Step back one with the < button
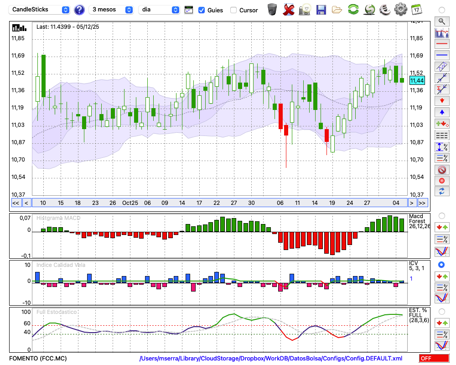Screen dimensions: 456x365 click(x=26, y=203)
